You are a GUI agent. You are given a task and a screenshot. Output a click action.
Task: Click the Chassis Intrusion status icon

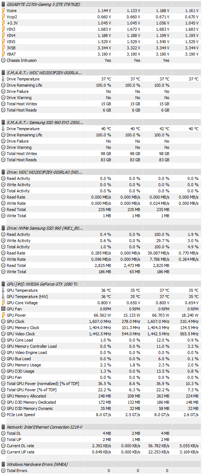click(x=3, y=60)
